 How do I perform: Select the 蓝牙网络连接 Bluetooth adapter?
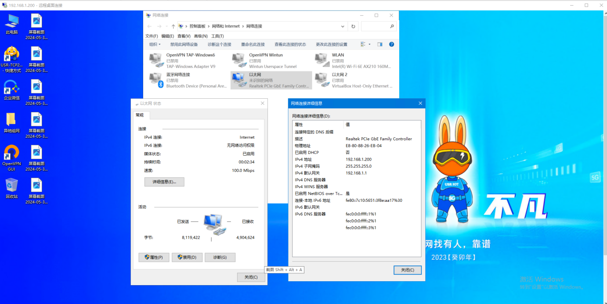pos(156,80)
